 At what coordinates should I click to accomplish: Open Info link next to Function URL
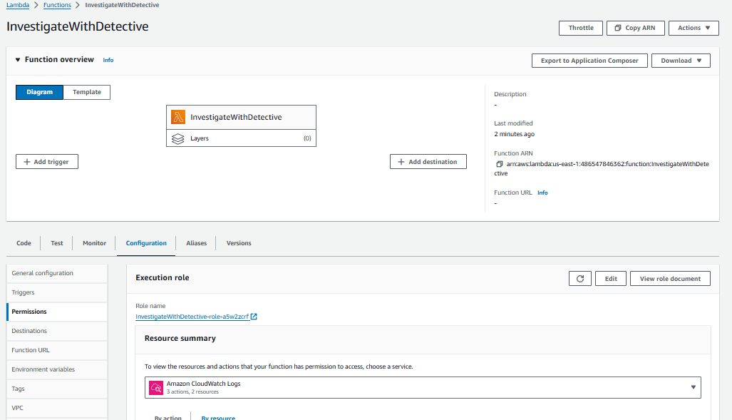(x=542, y=193)
